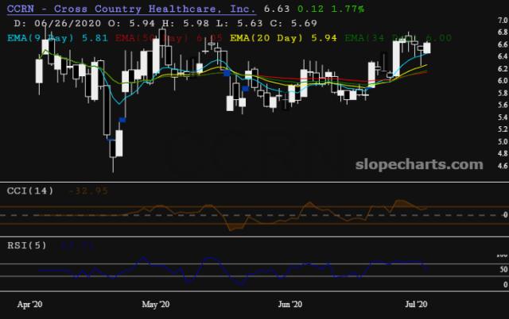Click the 1.77% percent change value
Image resolution: width=509 pixels, height=319 pixels.
click(348, 9)
